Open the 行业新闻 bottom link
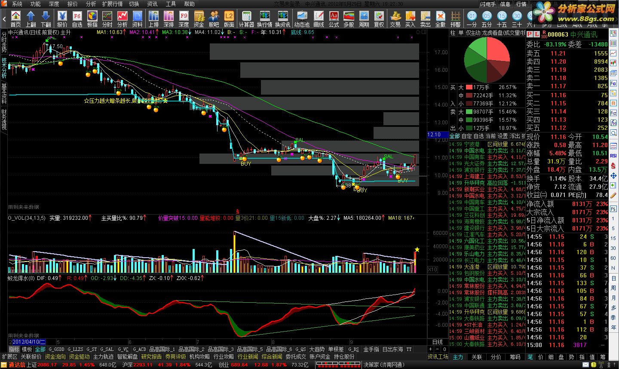 tap(248, 357)
